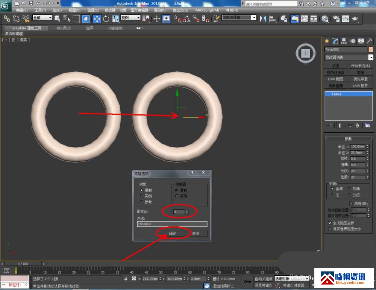Click the Bind to Space Warp icon

(26, 18)
